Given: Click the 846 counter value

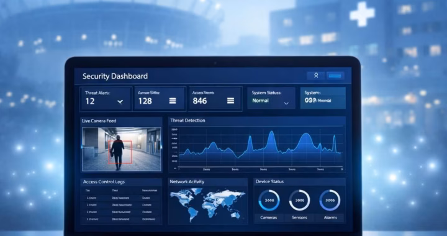Looking at the screenshot, I should 200,101.
